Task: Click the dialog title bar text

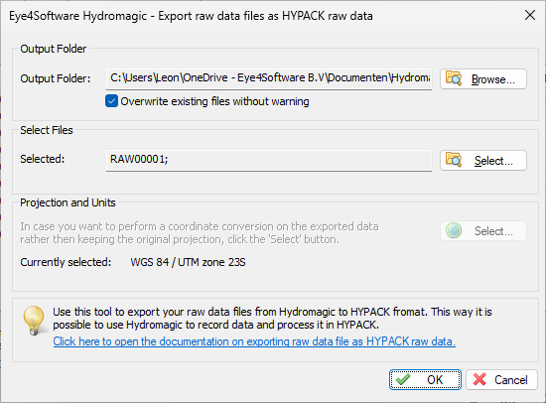Action: tap(191, 16)
